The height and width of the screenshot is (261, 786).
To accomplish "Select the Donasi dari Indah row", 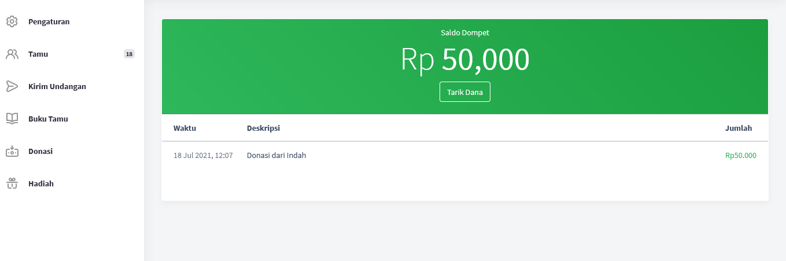I will tap(465, 155).
